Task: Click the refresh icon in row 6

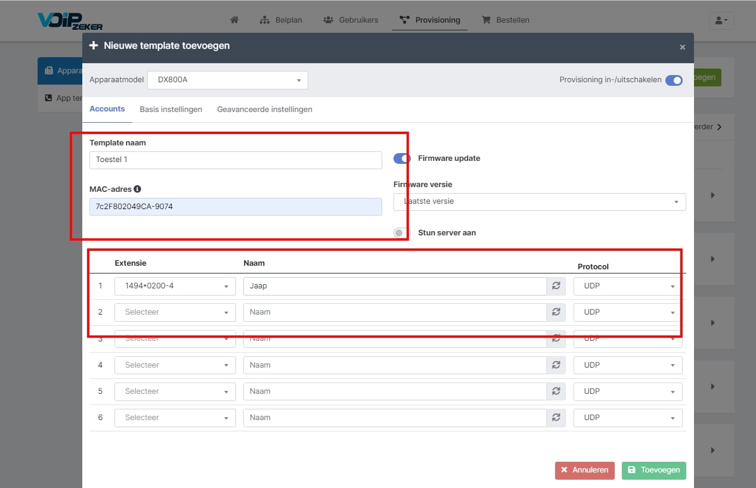Action: point(556,418)
